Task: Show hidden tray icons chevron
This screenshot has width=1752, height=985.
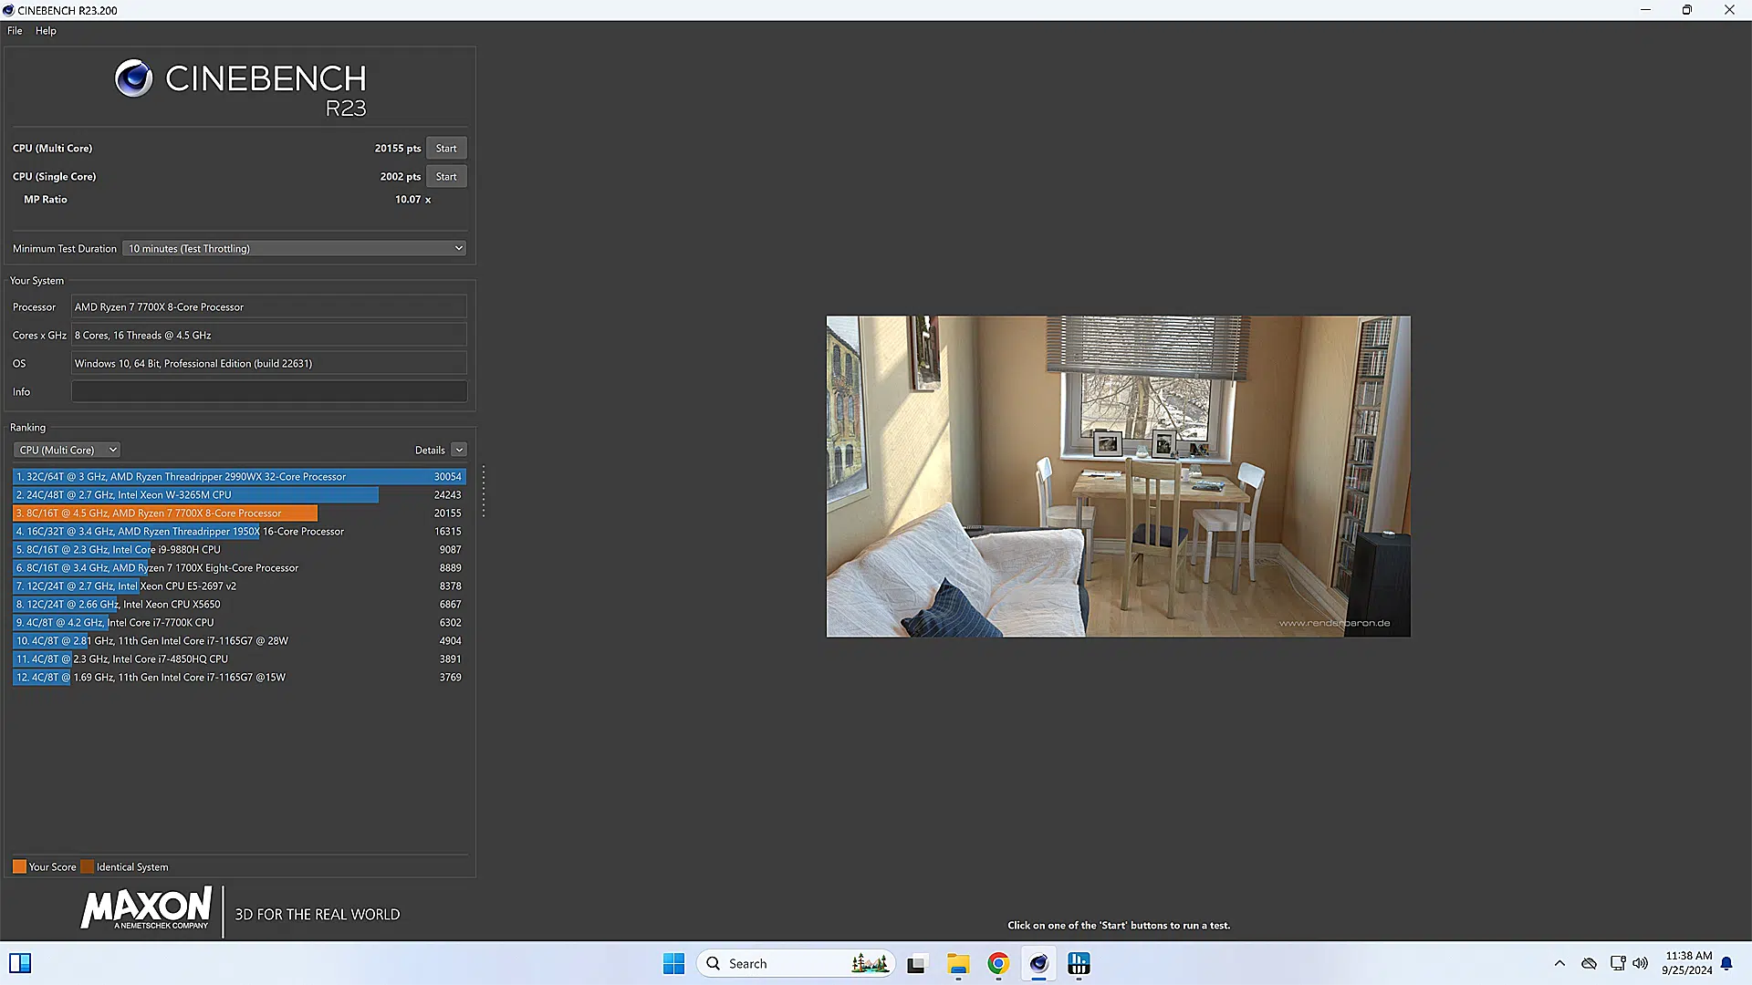Action: coord(1559,963)
